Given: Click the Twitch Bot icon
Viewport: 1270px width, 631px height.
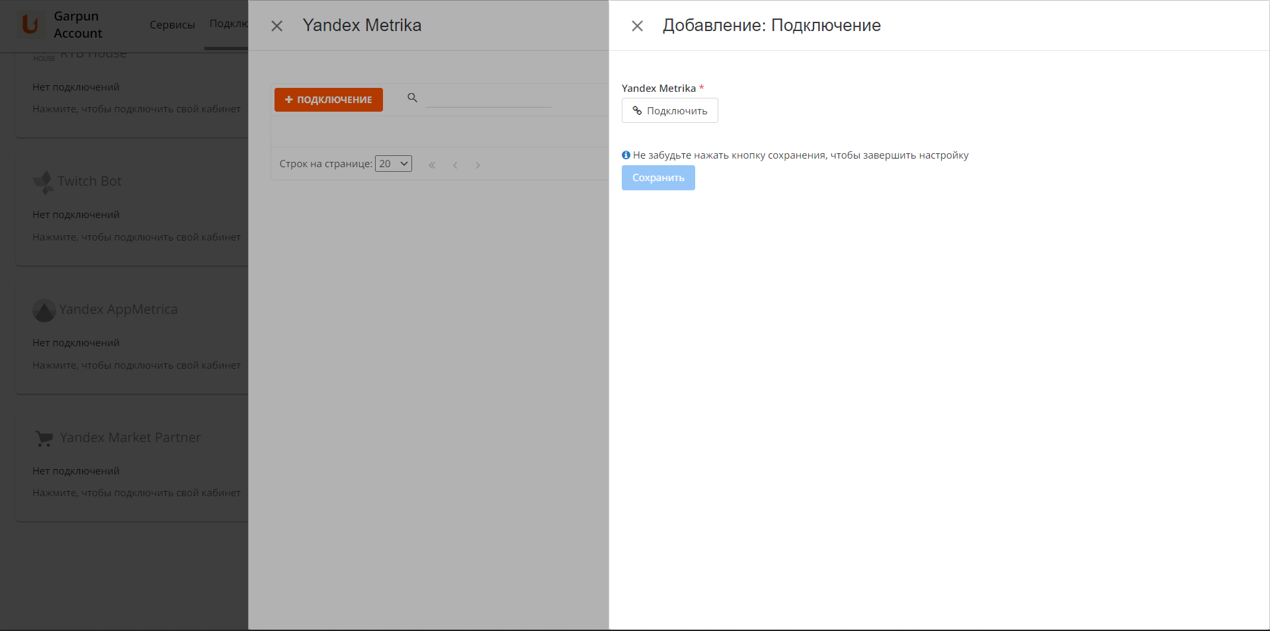Looking at the screenshot, I should [x=43, y=182].
